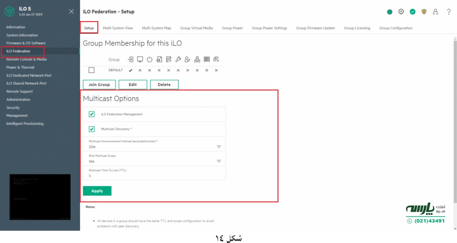Select the checkbox next to the DEFAULT group
This screenshot has width=457, height=243.
tap(91, 70)
